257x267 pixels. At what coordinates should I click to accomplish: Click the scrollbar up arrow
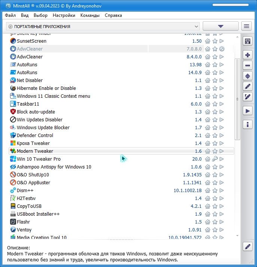coord(237,37)
